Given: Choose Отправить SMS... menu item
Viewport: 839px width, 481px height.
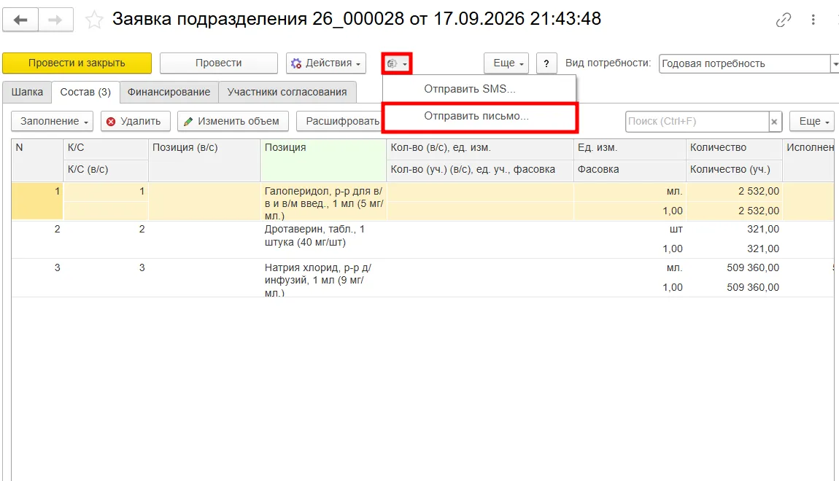Looking at the screenshot, I should click(479, 89).
